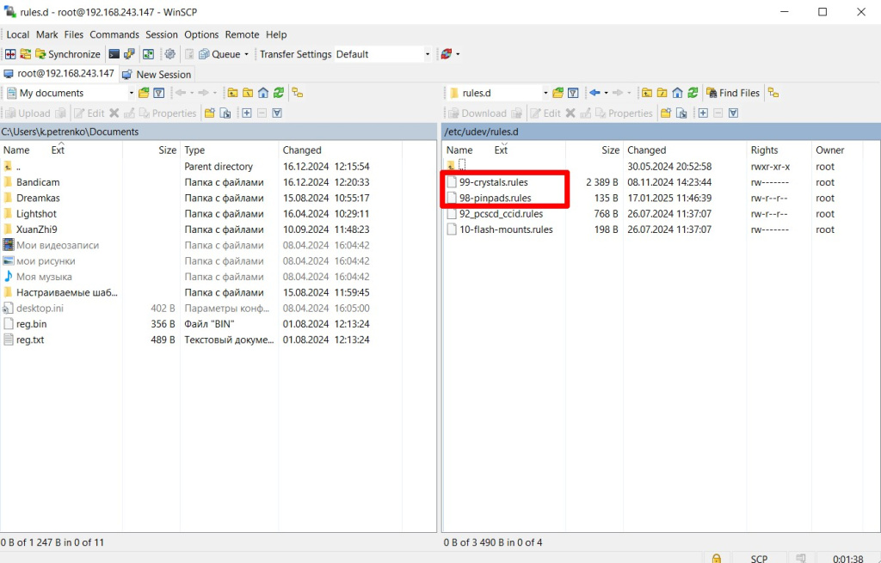Open the My documents directory dropdown
The image size is (881, 563).
pyautogui.click(x=131, y=93)
